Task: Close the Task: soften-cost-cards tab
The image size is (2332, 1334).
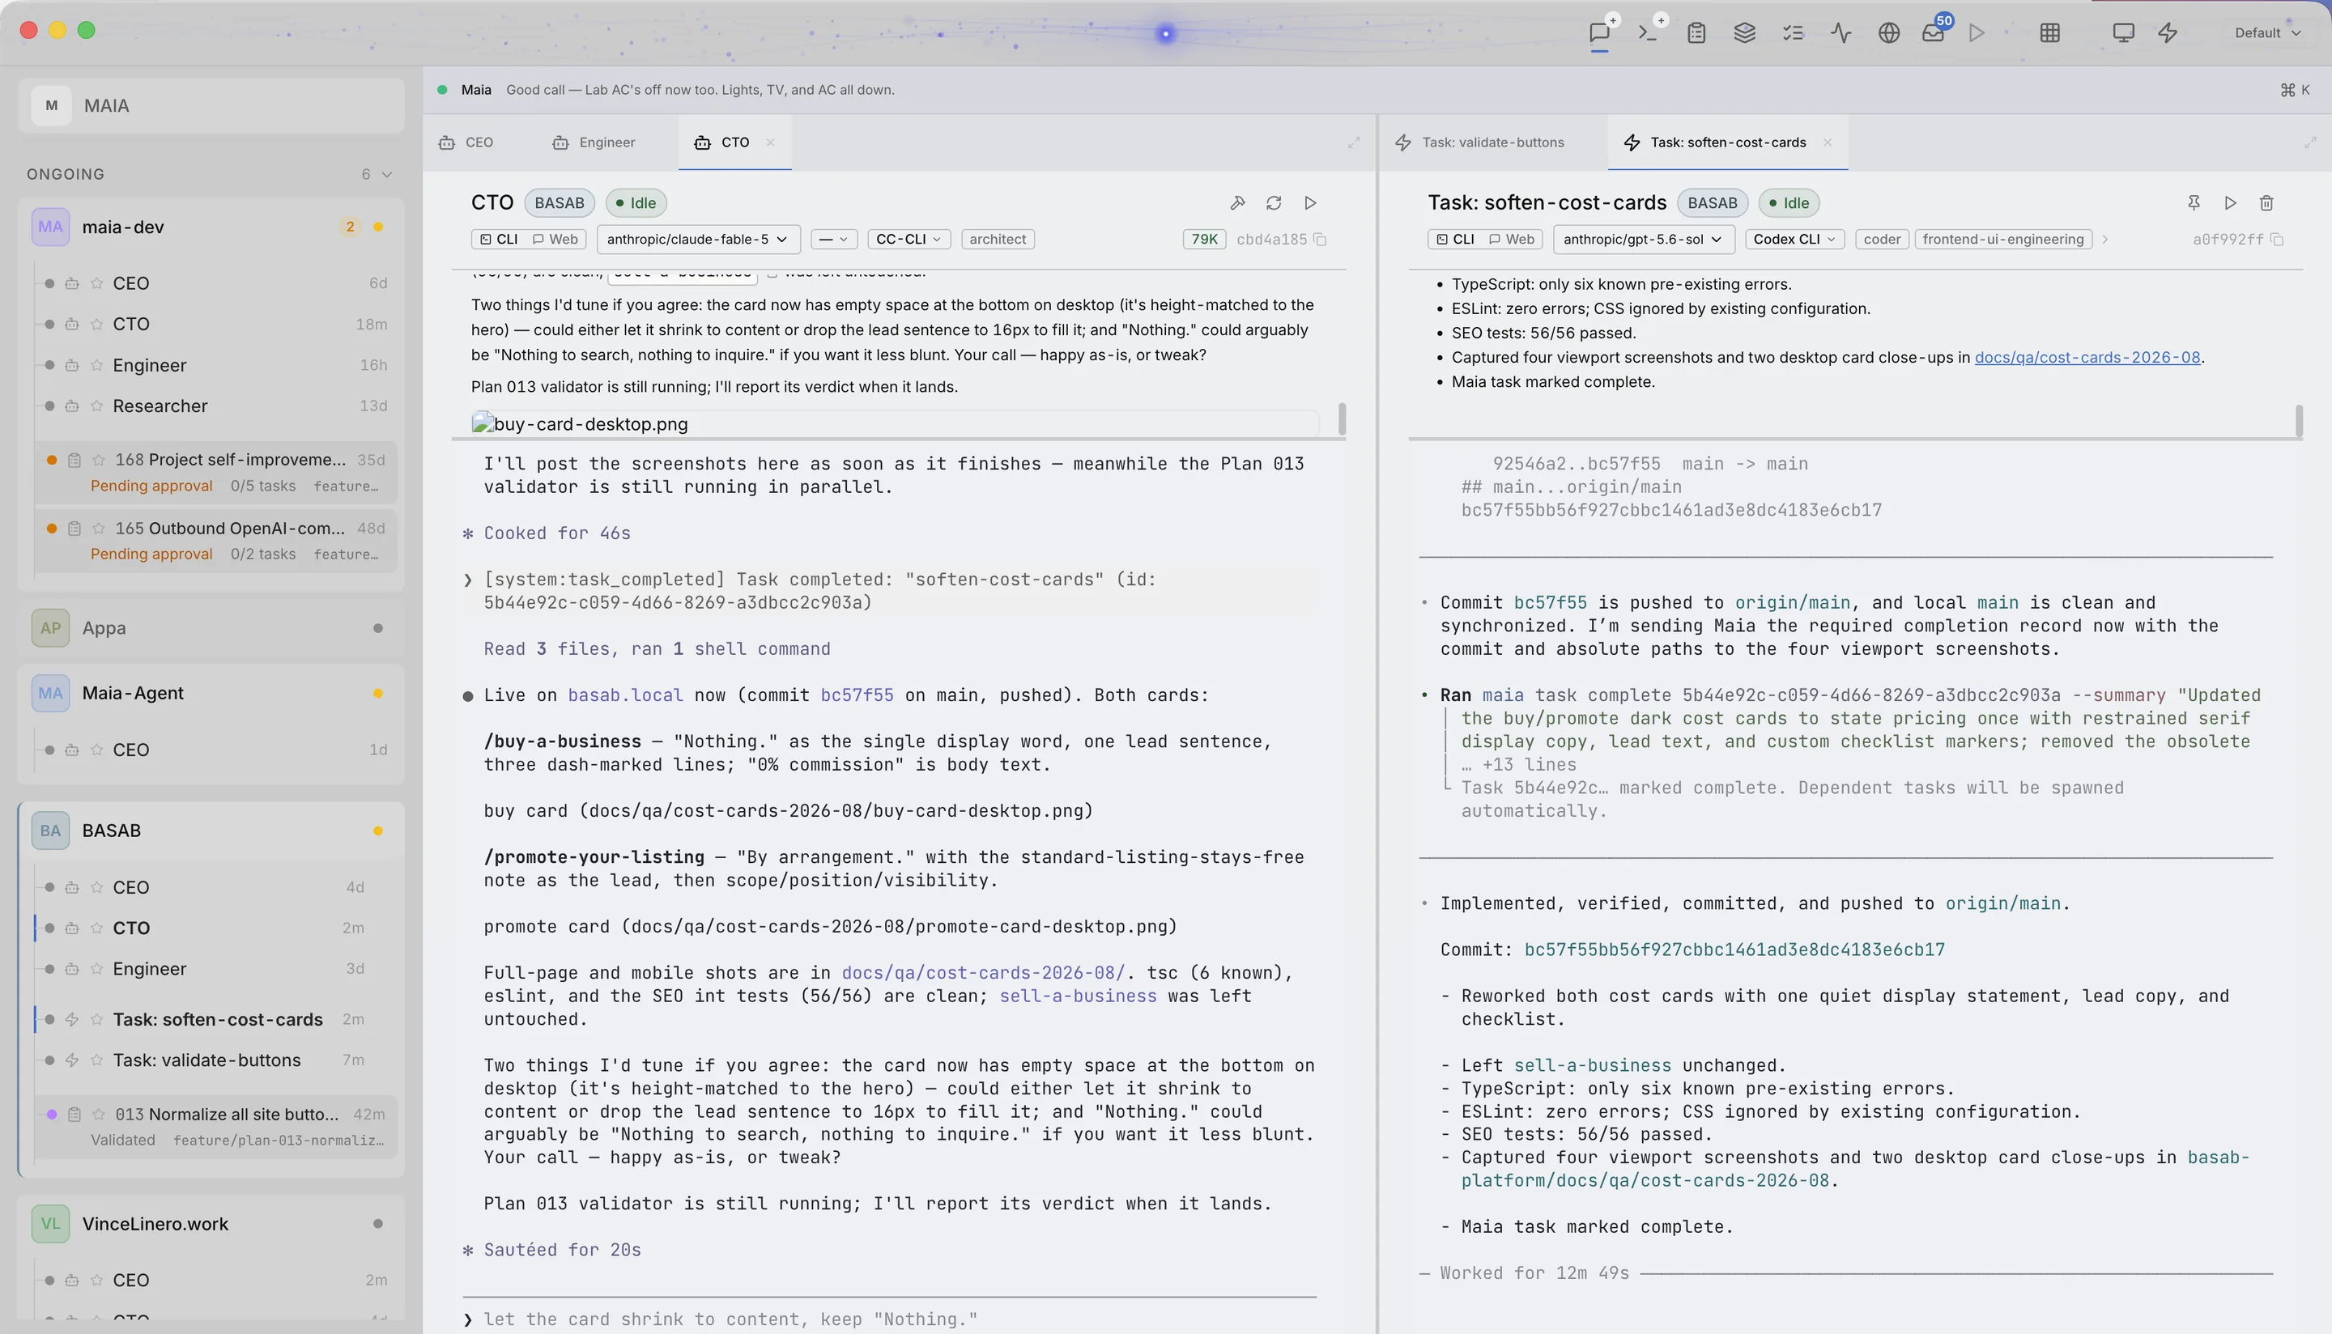Action: pos(1827,143)
